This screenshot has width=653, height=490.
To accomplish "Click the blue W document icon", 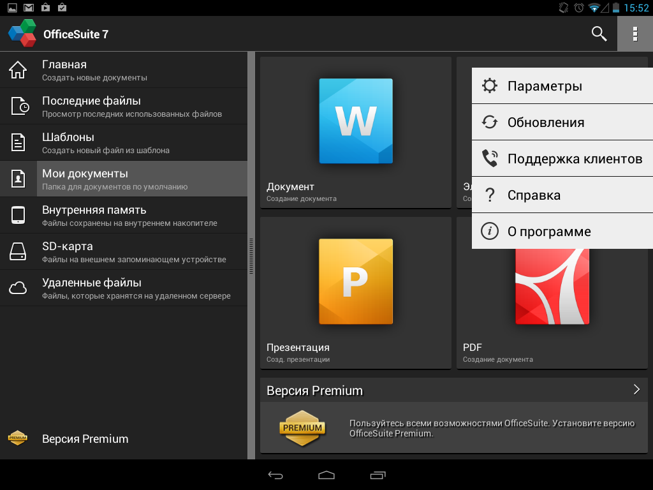I will click(356, 121).
